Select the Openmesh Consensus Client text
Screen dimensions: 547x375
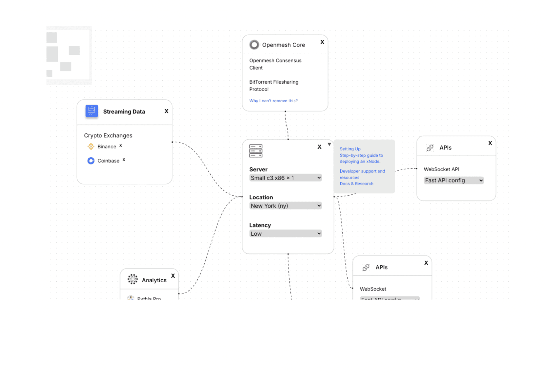(x=275, y=64)
